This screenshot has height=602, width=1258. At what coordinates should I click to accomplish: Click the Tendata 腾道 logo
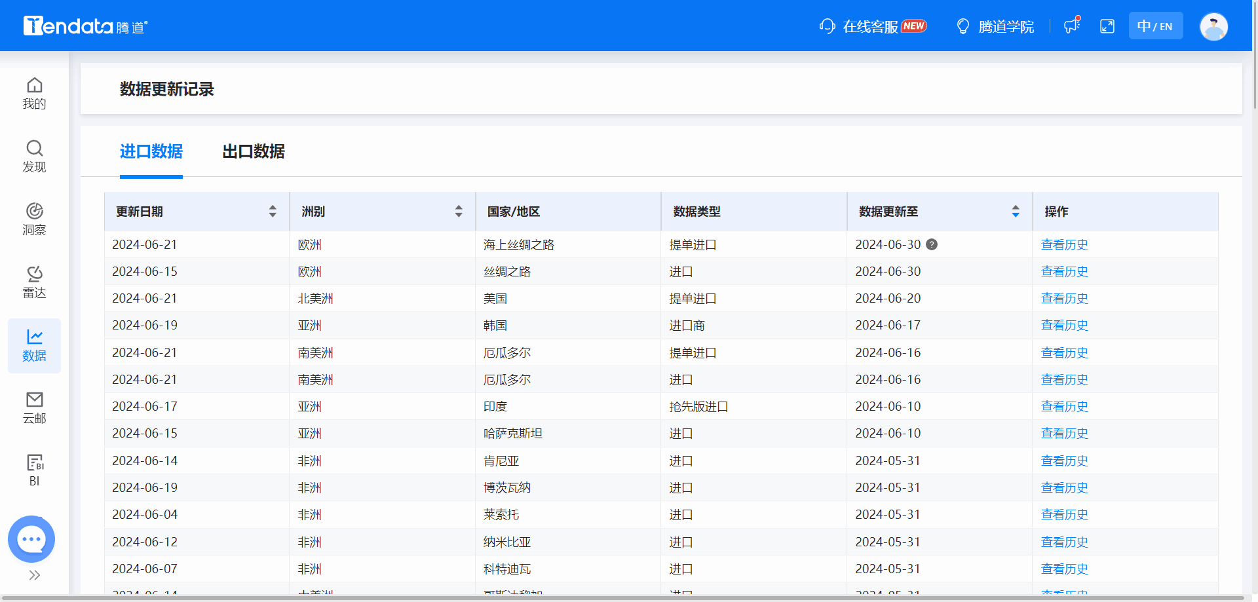85,25
